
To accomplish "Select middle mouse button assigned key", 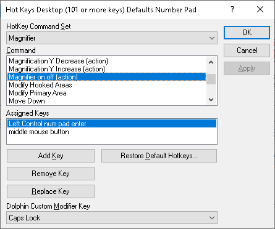I will pos(112,132).
